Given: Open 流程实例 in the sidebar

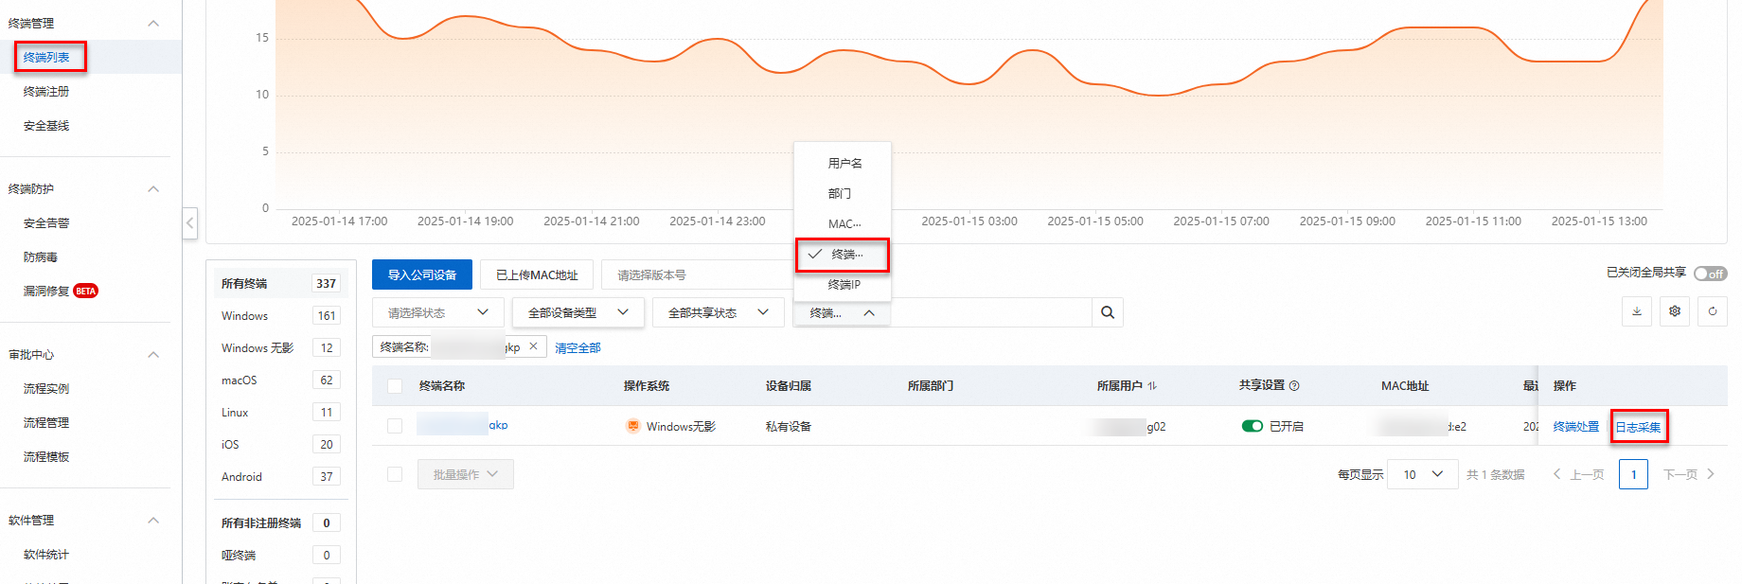Looking at the screenshot, I should point(46,388).
